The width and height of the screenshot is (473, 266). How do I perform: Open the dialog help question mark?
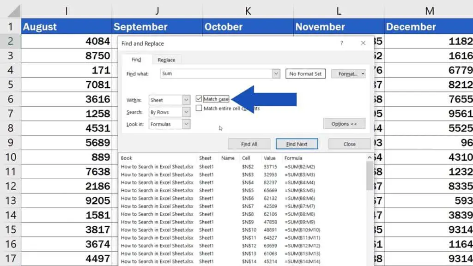341,43
